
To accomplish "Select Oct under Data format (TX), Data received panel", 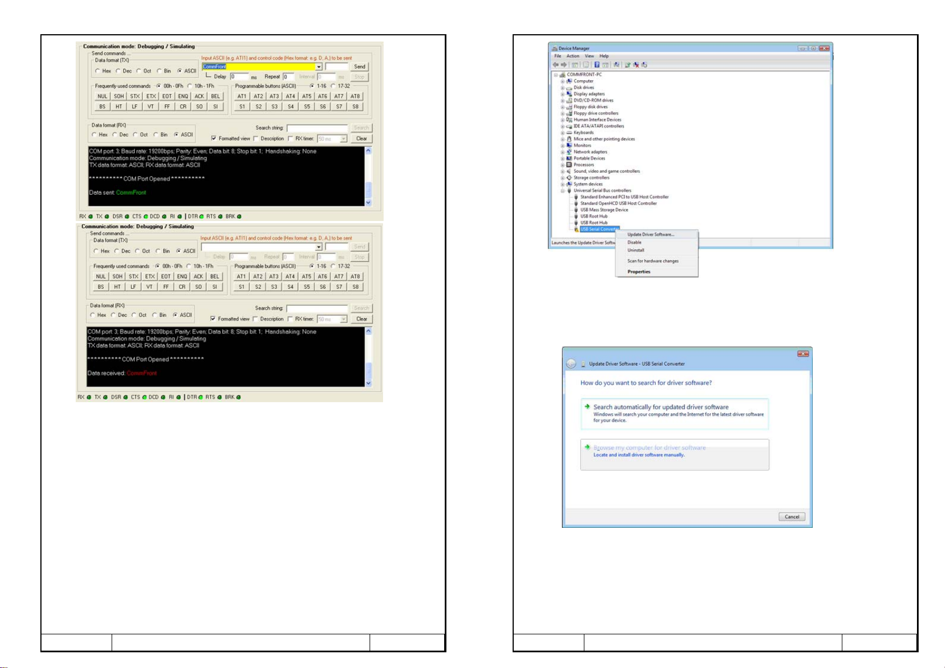I will click(137, 251).
